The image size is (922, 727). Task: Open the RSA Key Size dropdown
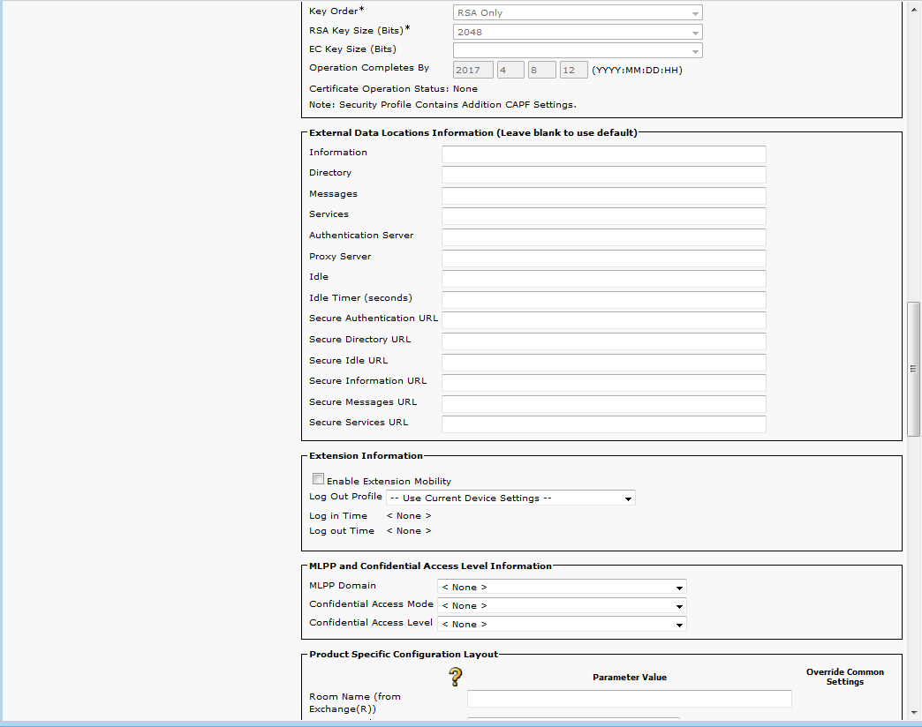[x=578, y=33]
